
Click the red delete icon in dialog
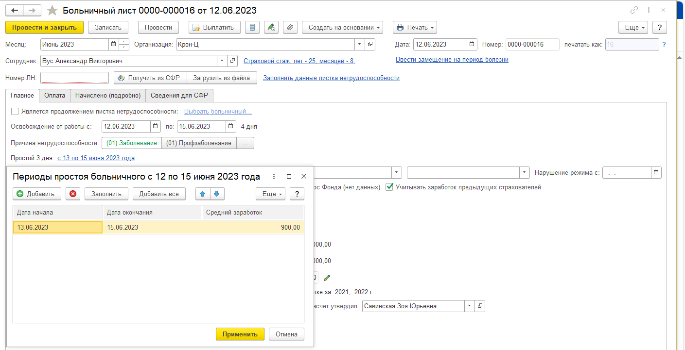point(73,194)
